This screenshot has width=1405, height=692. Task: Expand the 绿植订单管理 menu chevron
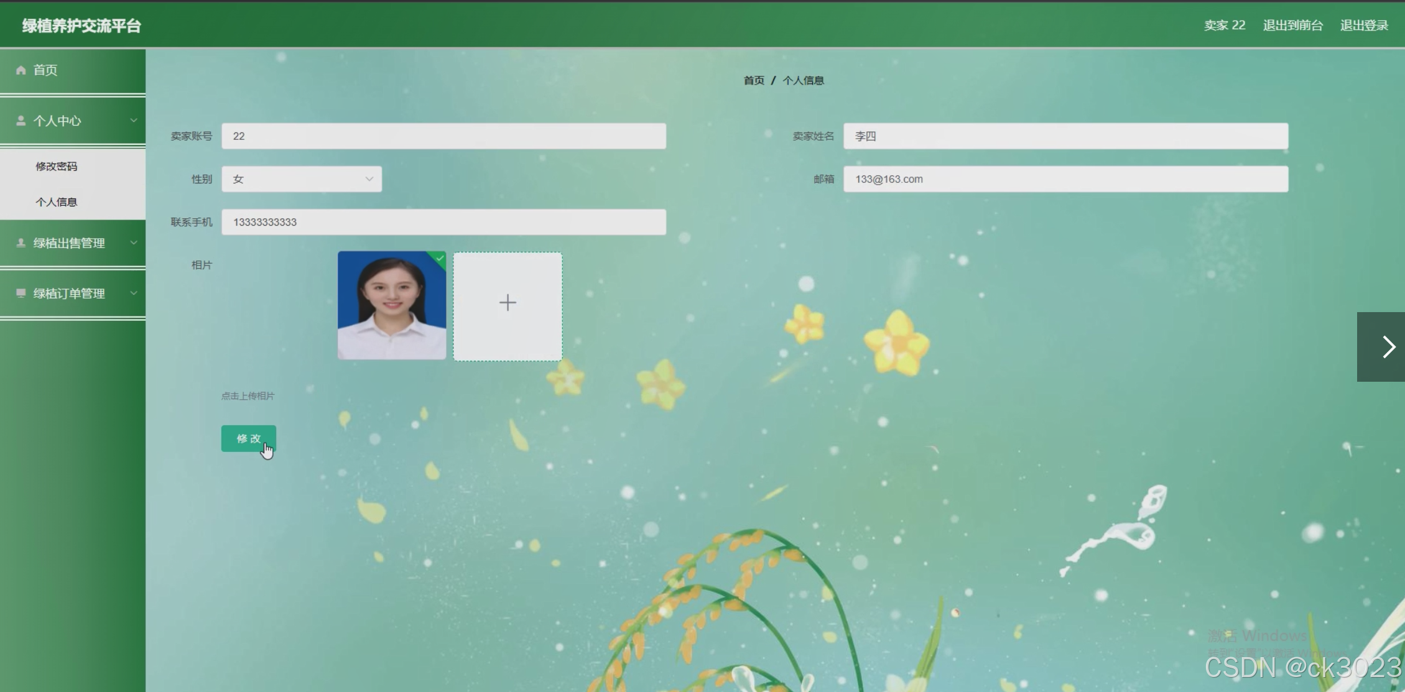coord(133,293)
